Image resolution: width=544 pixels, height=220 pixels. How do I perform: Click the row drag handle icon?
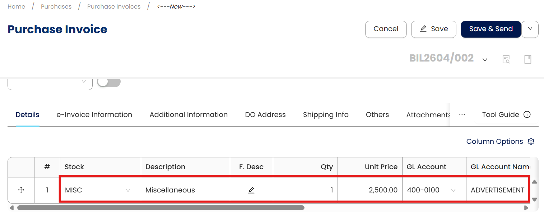click(x=21, y=190)
